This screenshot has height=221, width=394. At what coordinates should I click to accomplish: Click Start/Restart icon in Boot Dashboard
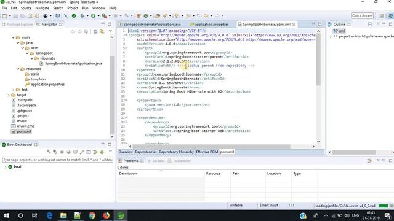pyautogui.click(x=49, y=152)
